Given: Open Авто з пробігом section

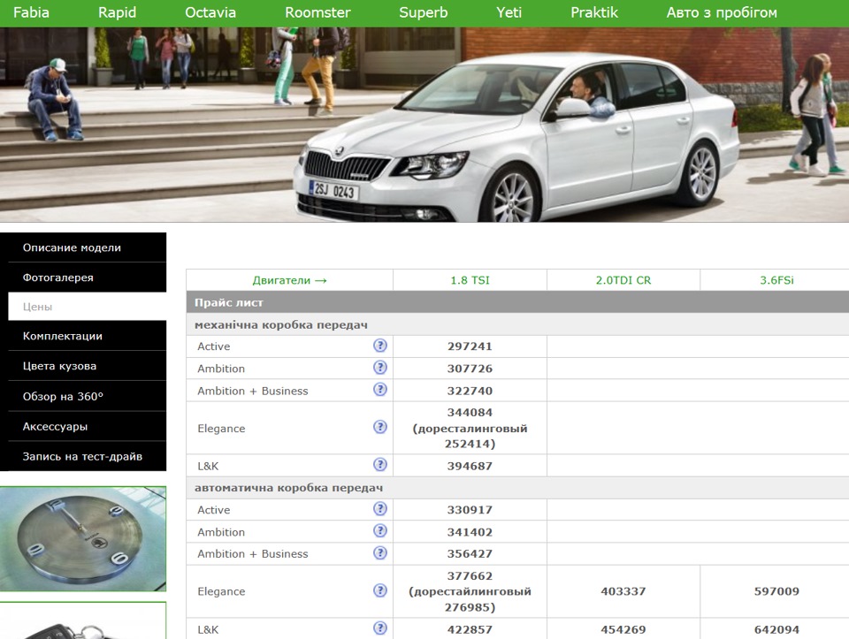Looking at the screenshot, I should coord(722,12).
